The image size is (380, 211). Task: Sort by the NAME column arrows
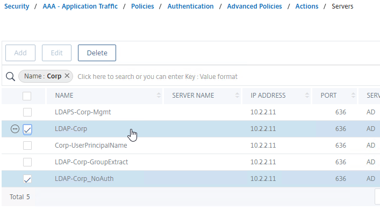point(159,96)
